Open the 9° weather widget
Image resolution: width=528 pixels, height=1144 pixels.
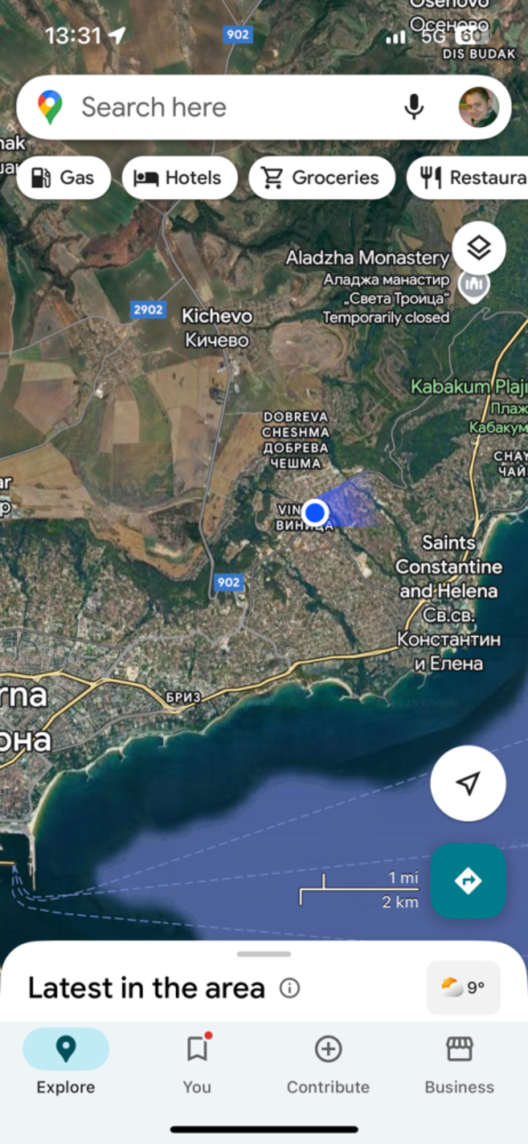click(463, 987)
